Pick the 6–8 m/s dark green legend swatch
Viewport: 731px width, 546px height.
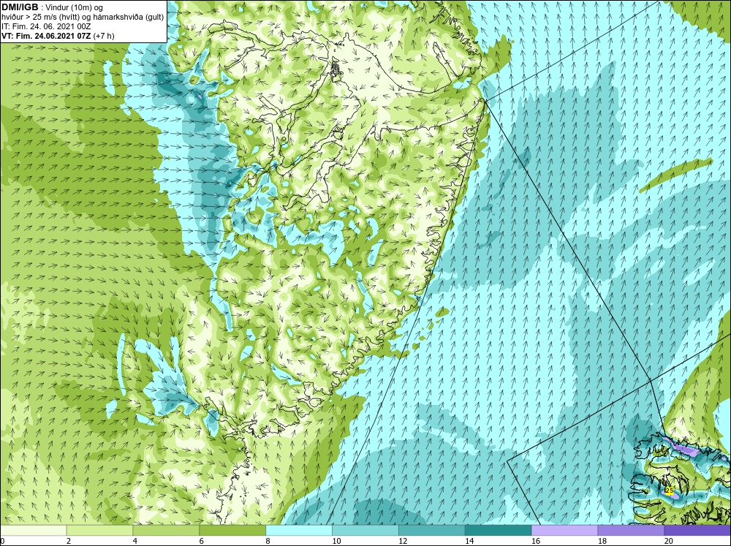[x=232, y=531]
